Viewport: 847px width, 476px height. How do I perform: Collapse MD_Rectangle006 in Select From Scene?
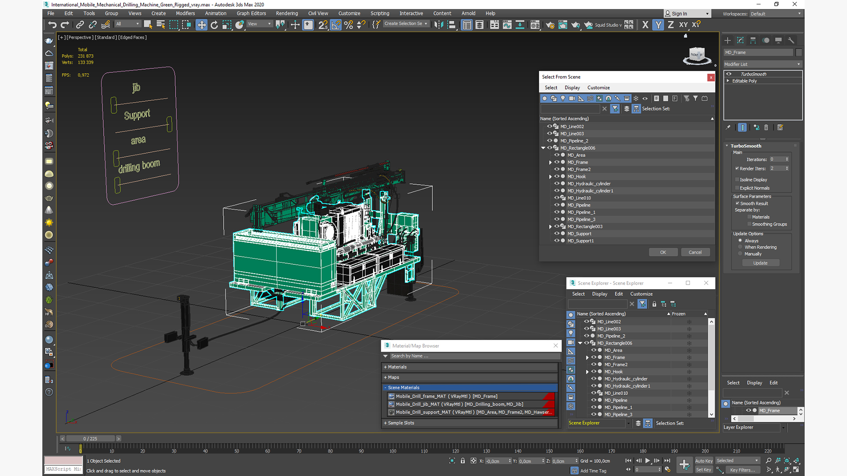point(543,148)
